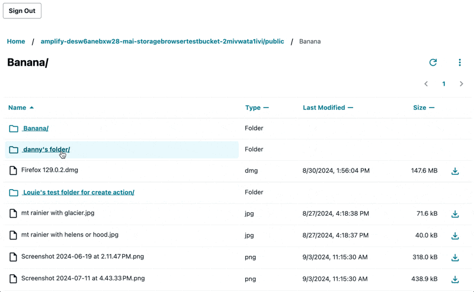This screenshot has height=292, width=474.
Task: Download Screenshot 2024-07-11 png file
Action: [455, 279]
